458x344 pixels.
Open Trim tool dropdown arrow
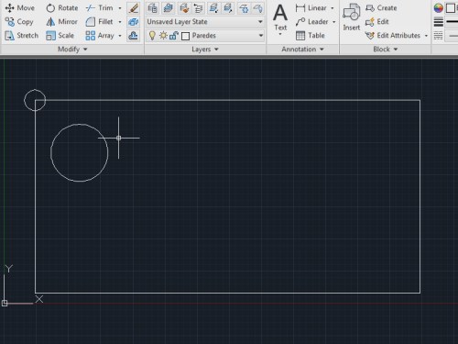click(x=120, y=8)
